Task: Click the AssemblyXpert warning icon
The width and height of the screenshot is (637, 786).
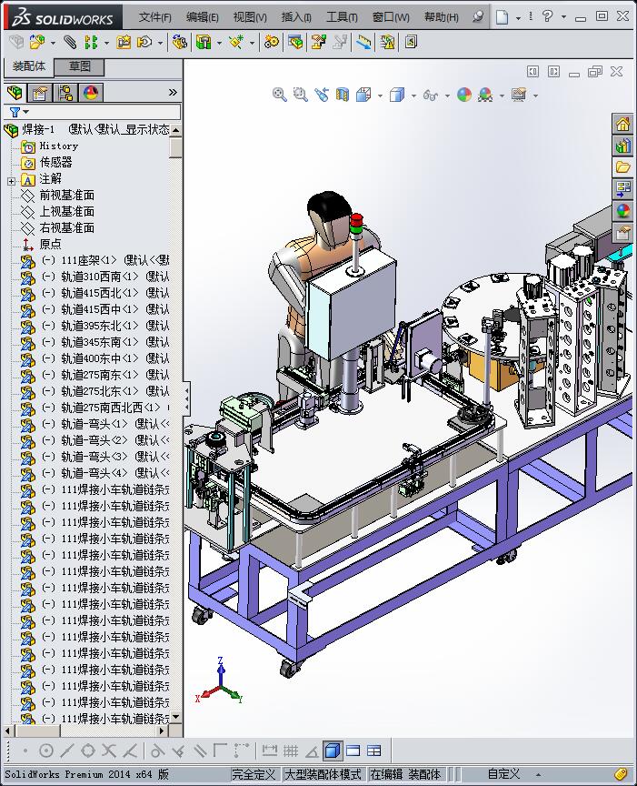Action: point(387,42)
